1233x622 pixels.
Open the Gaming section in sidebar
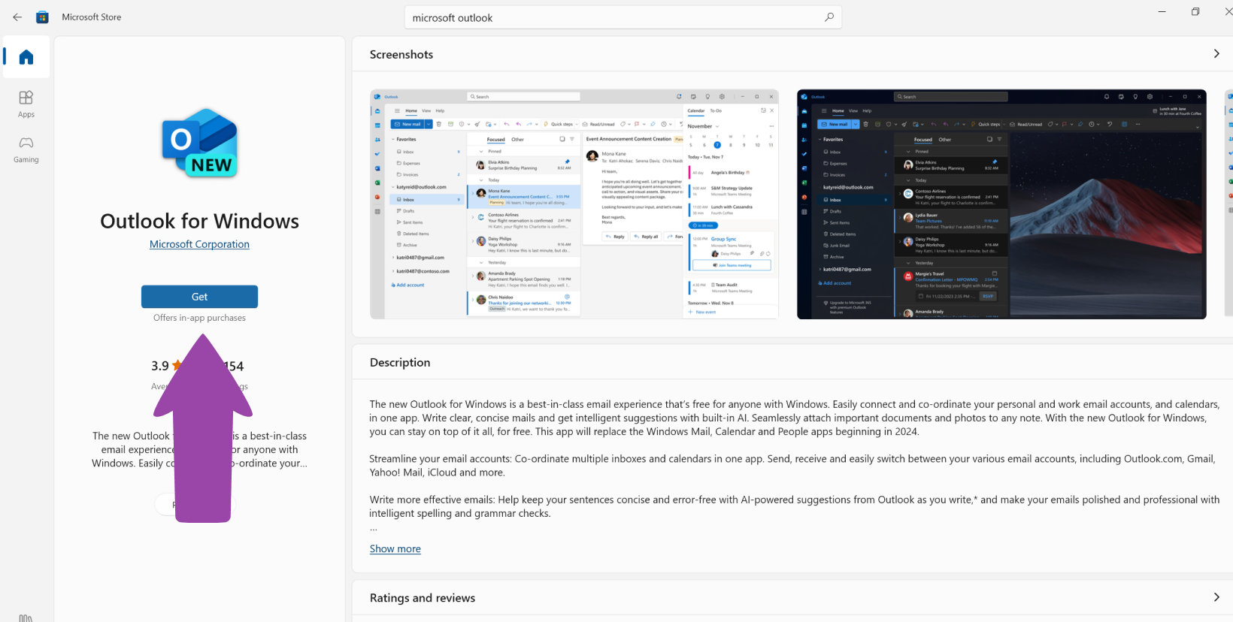click(26, 149)
